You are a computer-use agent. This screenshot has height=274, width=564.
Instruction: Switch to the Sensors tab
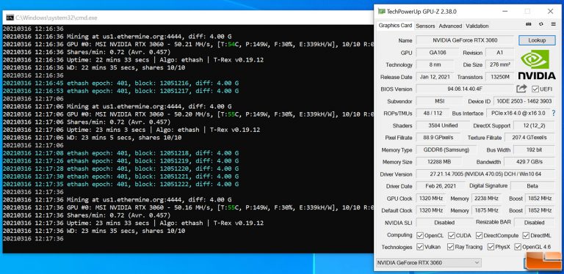point(425,26)
